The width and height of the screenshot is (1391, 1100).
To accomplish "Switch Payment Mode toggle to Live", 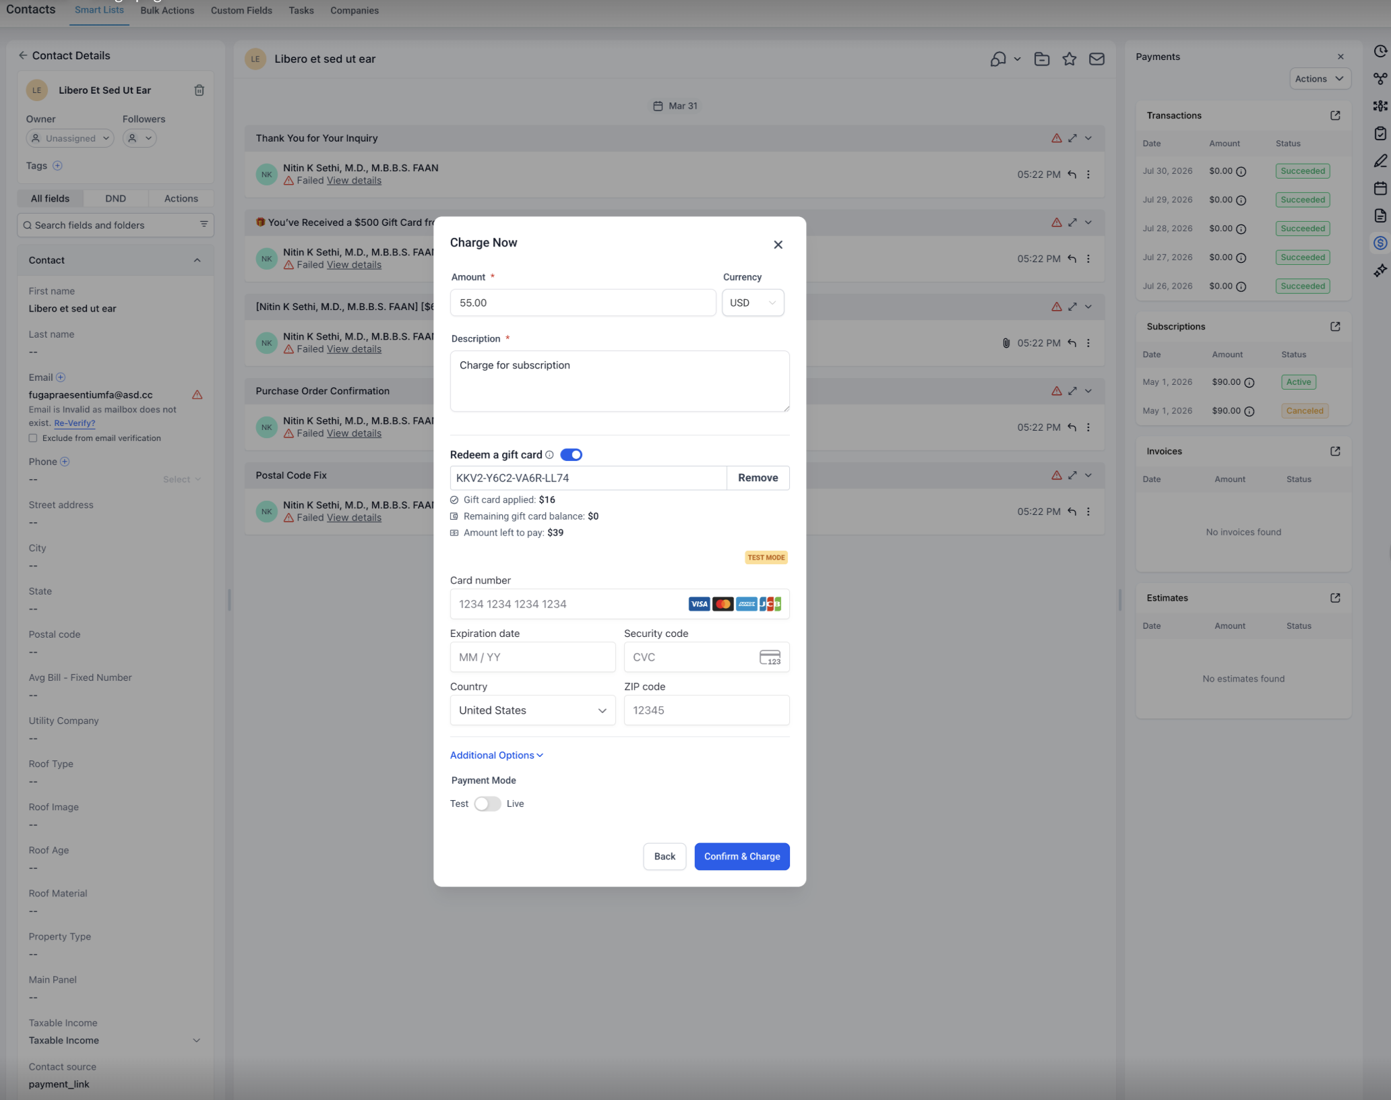I will tap(487, 803).
